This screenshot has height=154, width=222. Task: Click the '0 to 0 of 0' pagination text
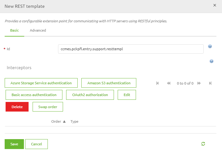pos(185,83)
